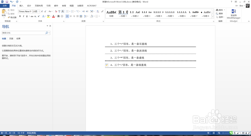Click the Redo icon in the title bar
The image size is (251, 136).
coord(17,2)
